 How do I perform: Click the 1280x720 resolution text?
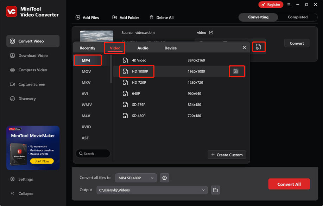coord(195,83)
